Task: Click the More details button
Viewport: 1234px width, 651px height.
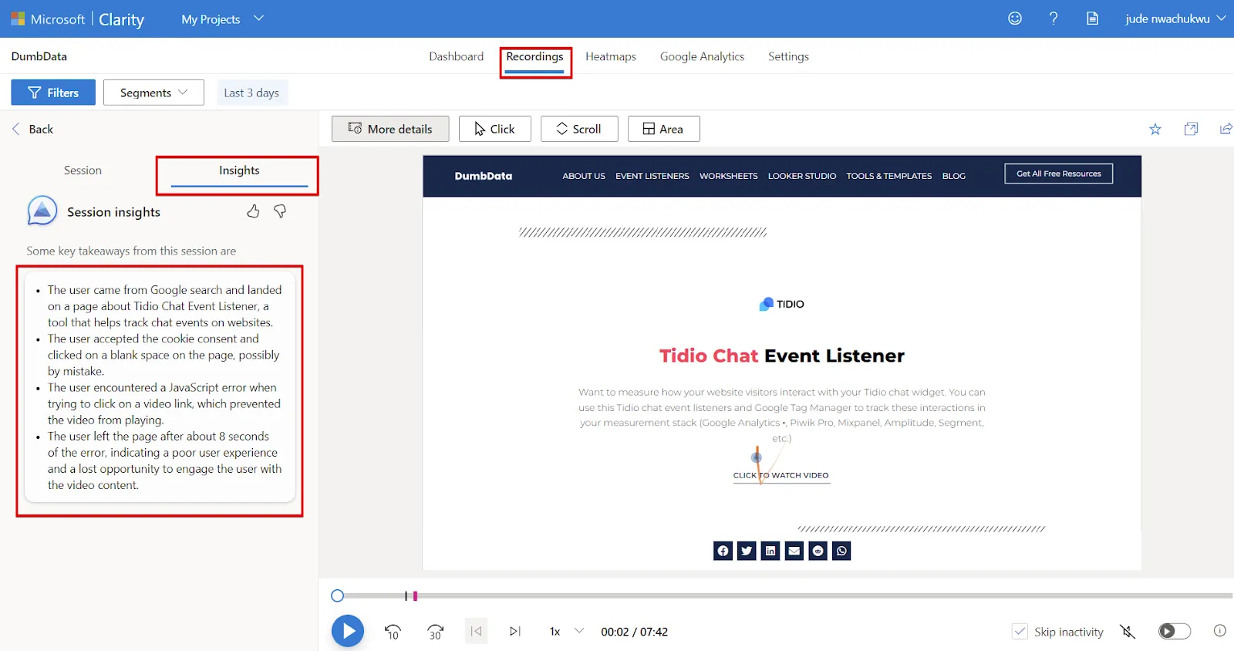Action: tap(390, 129)
